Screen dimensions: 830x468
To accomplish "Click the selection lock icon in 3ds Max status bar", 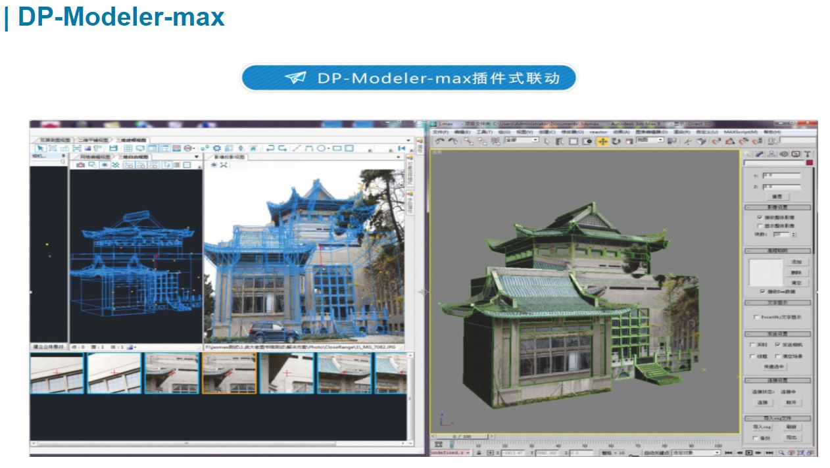I will pos(479,453).
